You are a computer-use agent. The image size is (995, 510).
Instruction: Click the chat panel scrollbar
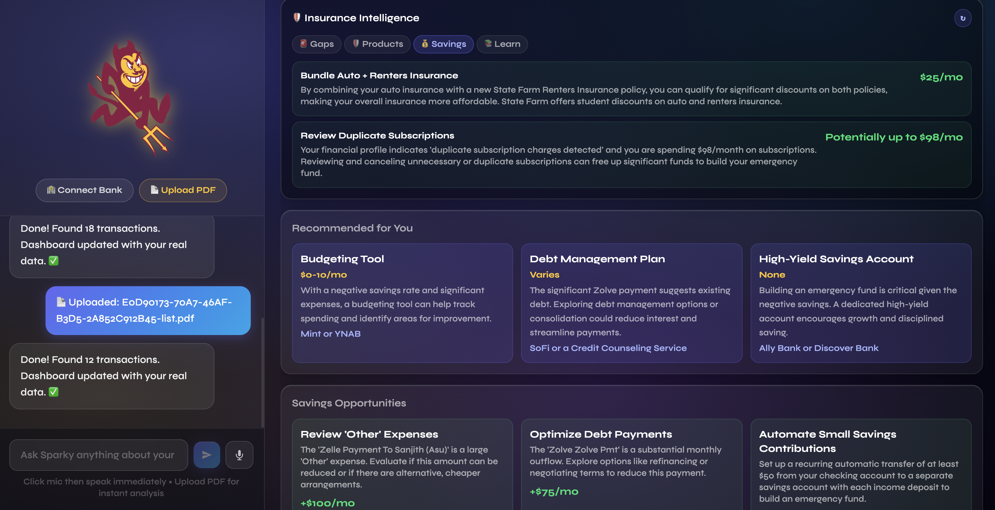coord(263,372)
